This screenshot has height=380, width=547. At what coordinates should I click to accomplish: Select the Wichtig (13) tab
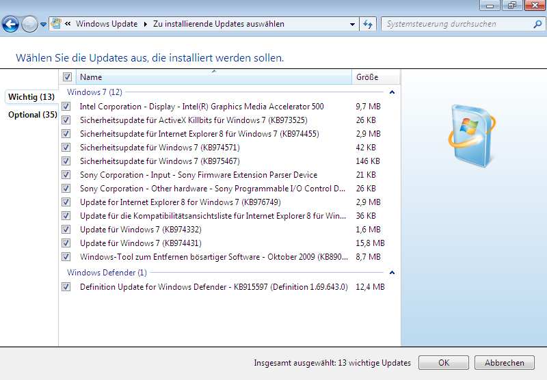point(31,97)
